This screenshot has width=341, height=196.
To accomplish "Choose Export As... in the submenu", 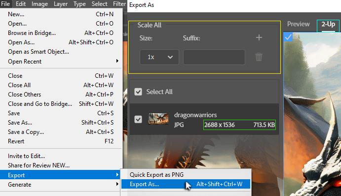I will click(186, 184).
